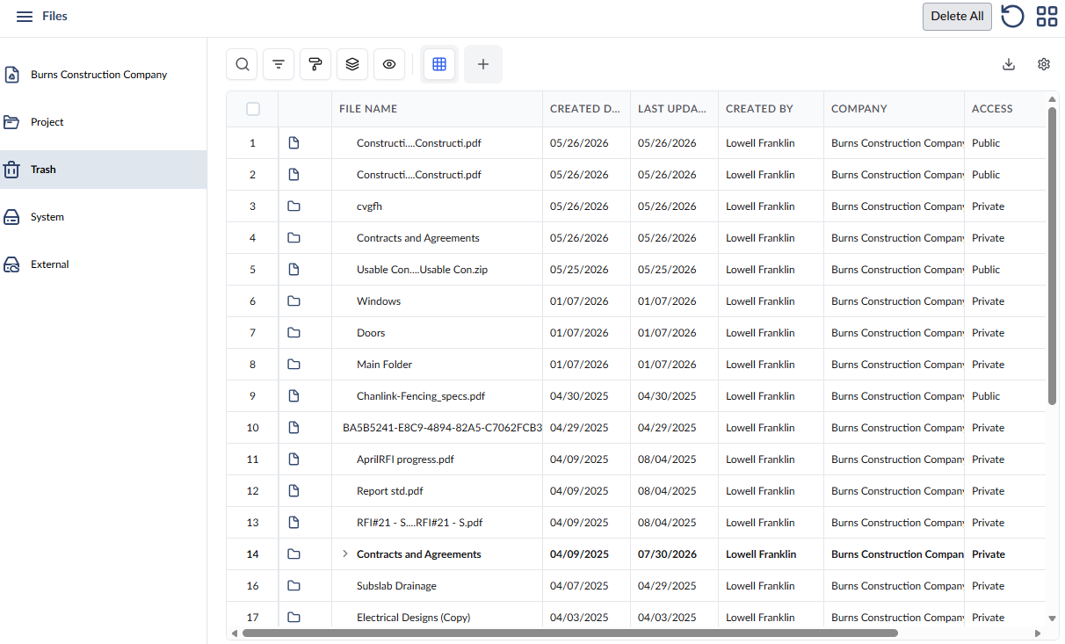The width and height of the screenshot is (1065, 644).
Task: Click the System drive sidebar icon
Action: [12, 217]
